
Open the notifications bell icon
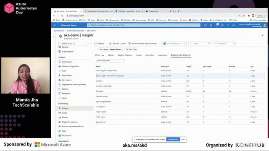[217, 25]
